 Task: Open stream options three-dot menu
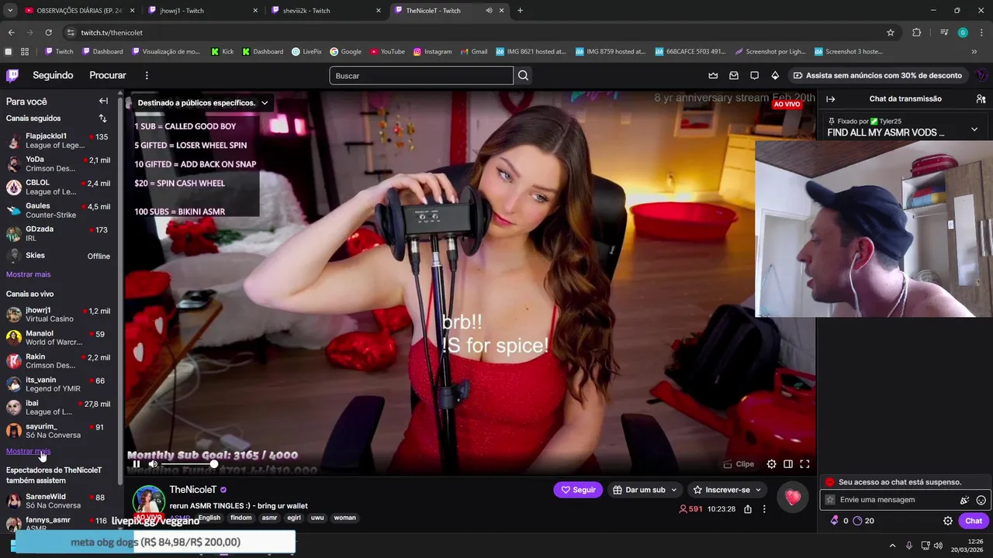click(x=764, y=509)
